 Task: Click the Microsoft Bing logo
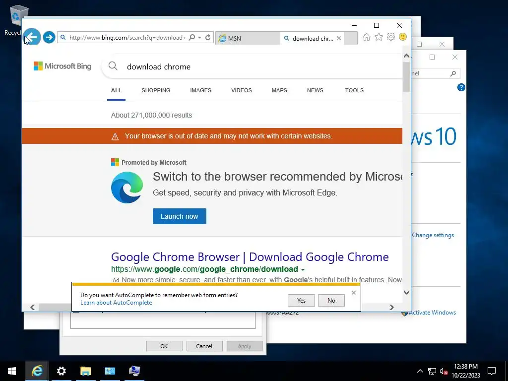click(x=63, y=66)
